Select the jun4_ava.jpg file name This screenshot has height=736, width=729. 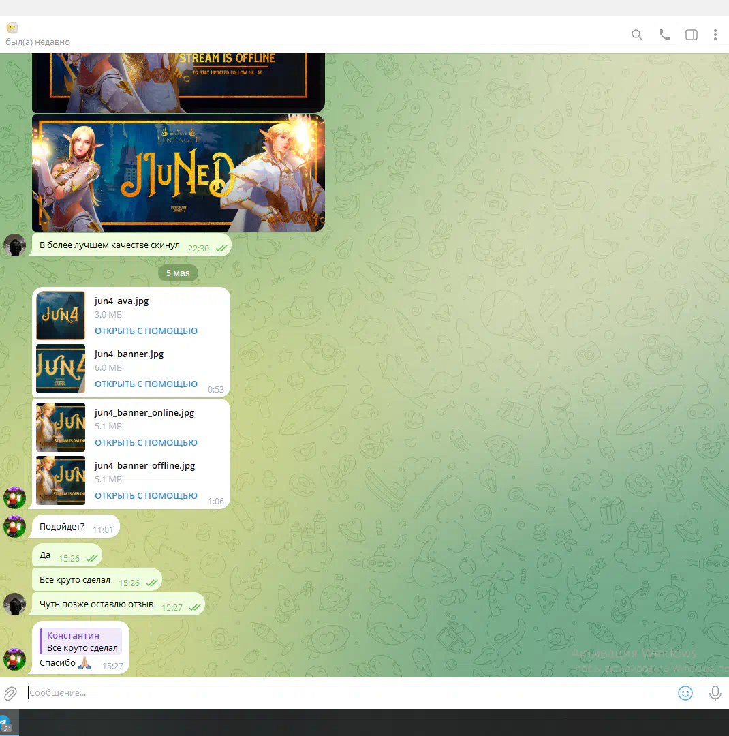[x=121, y=301]
